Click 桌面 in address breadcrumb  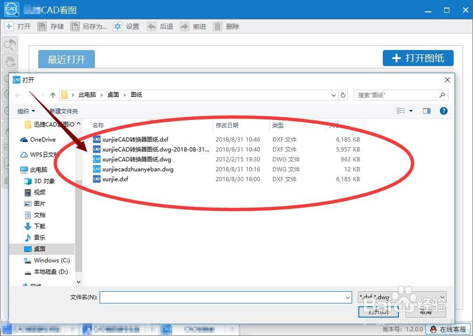(x=113, y=95)
